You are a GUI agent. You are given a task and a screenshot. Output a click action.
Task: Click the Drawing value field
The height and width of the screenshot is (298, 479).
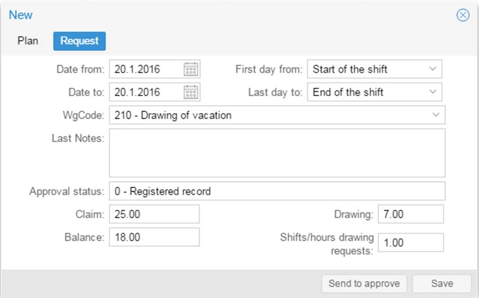point(411,214)
